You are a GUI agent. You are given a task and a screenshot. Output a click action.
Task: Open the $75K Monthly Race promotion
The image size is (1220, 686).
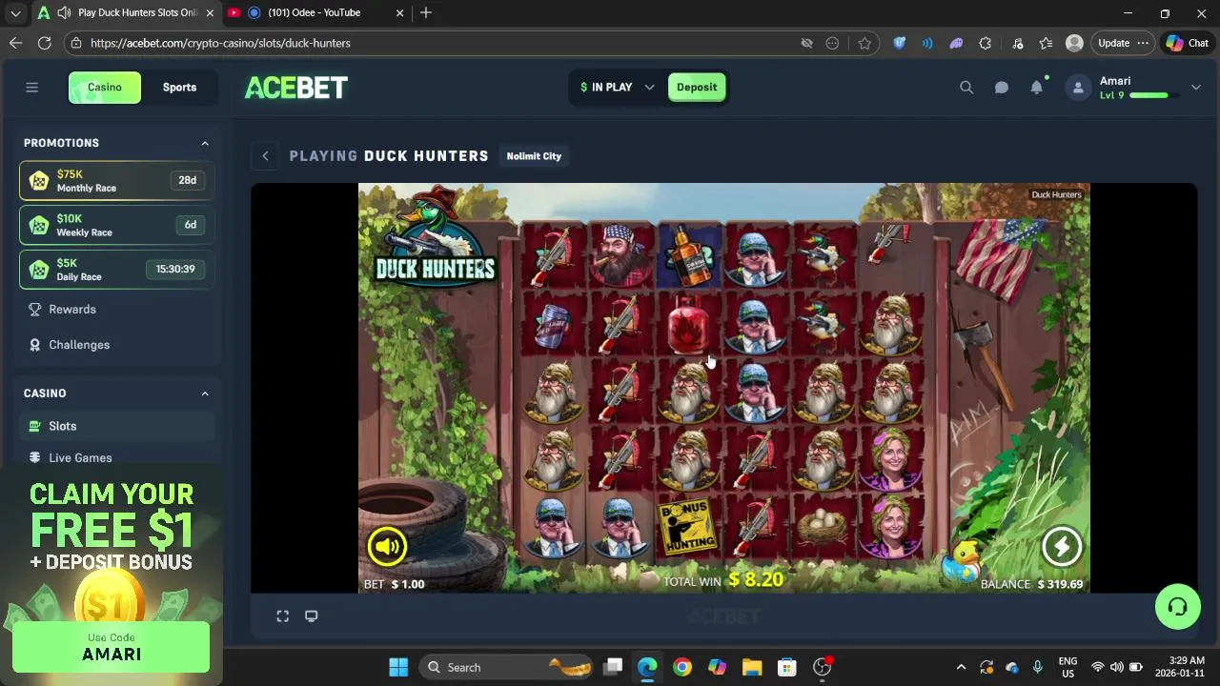116,180
